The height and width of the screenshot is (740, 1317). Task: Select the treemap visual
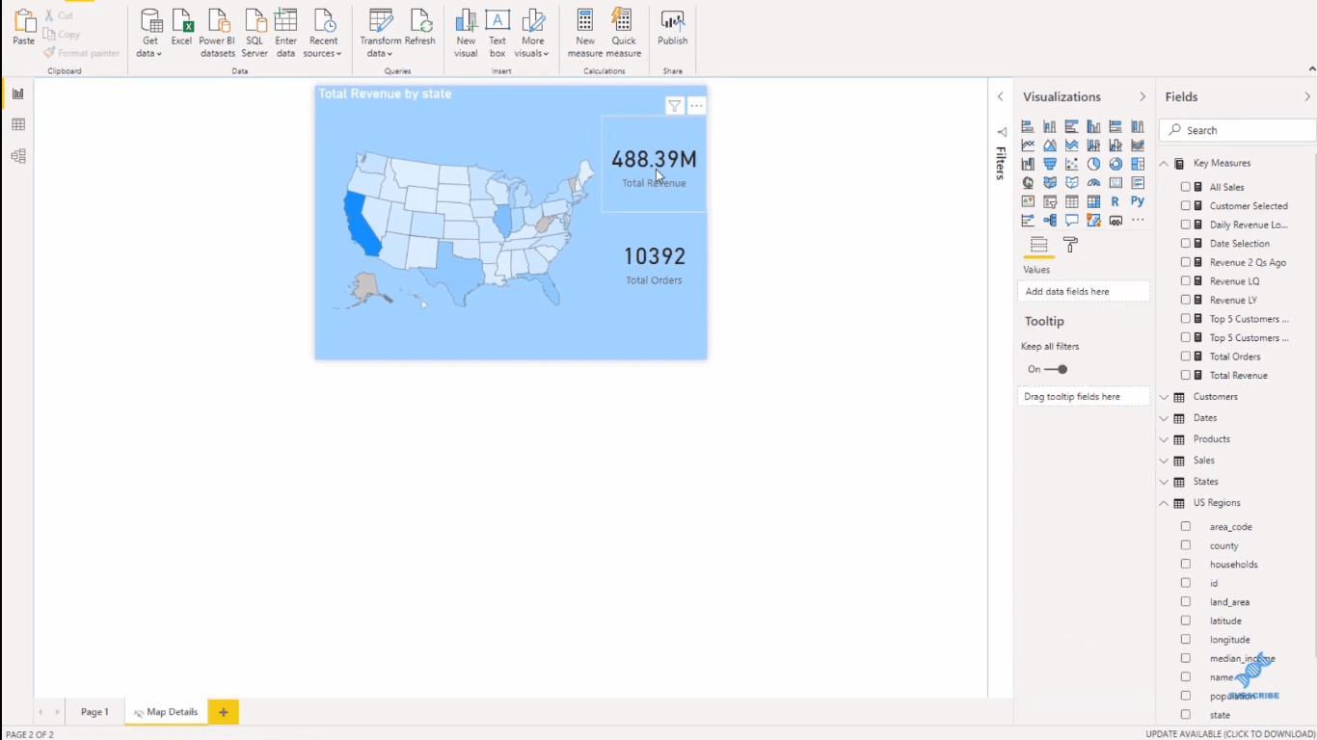tap(1138, 164)
